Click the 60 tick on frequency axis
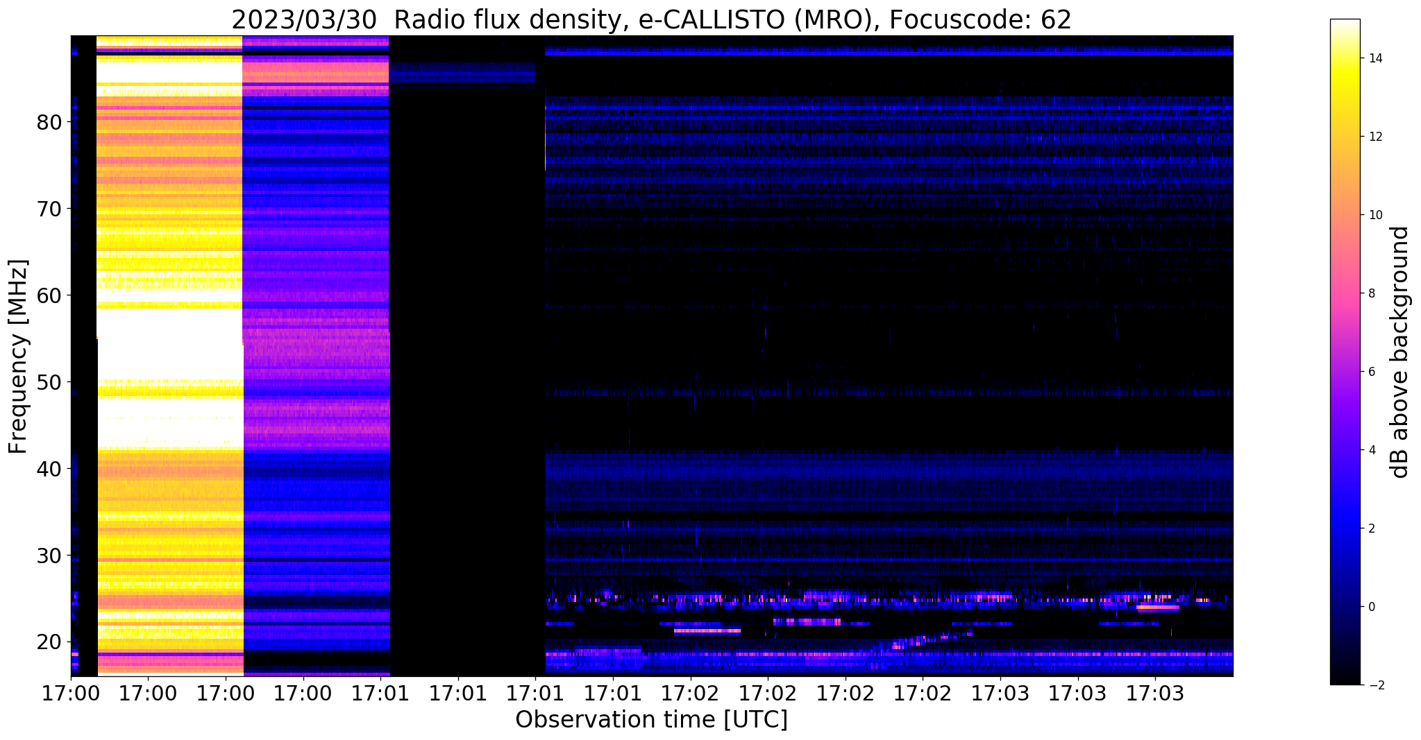 coord(49,295)
